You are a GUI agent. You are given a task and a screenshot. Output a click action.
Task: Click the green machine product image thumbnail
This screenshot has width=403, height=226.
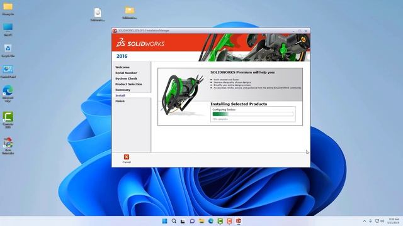(182, 94)
